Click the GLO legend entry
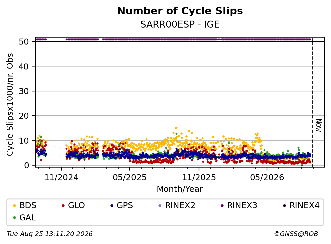This screenshot has width=331, height=244. click(x=73, y=205)
